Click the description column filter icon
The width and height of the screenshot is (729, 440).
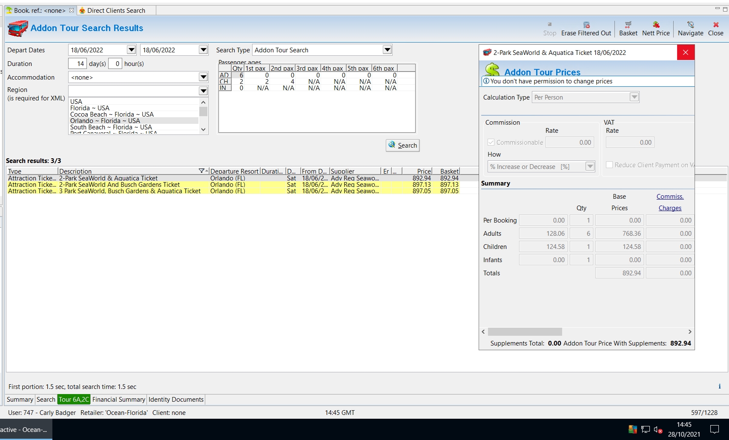[201, 171]
